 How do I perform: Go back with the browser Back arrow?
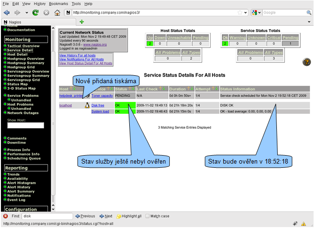pos(7,13)
